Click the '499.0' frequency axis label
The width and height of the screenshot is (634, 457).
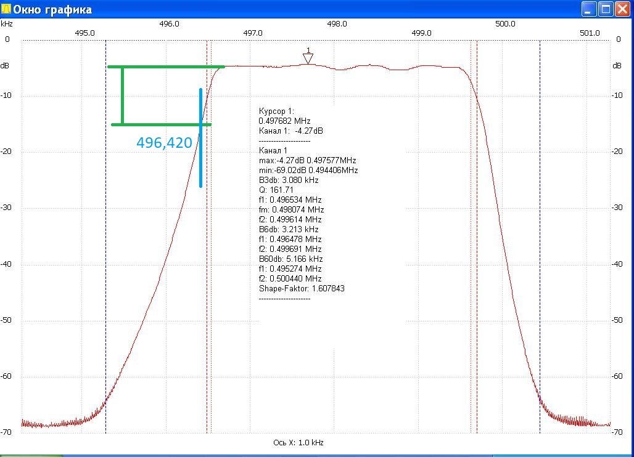point(421,33)
